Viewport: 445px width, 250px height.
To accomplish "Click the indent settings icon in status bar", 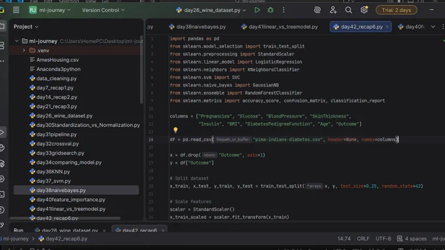I will tap(400, 239).
